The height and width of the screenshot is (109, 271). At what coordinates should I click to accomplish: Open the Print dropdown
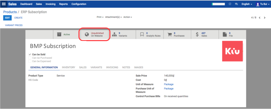100,17
